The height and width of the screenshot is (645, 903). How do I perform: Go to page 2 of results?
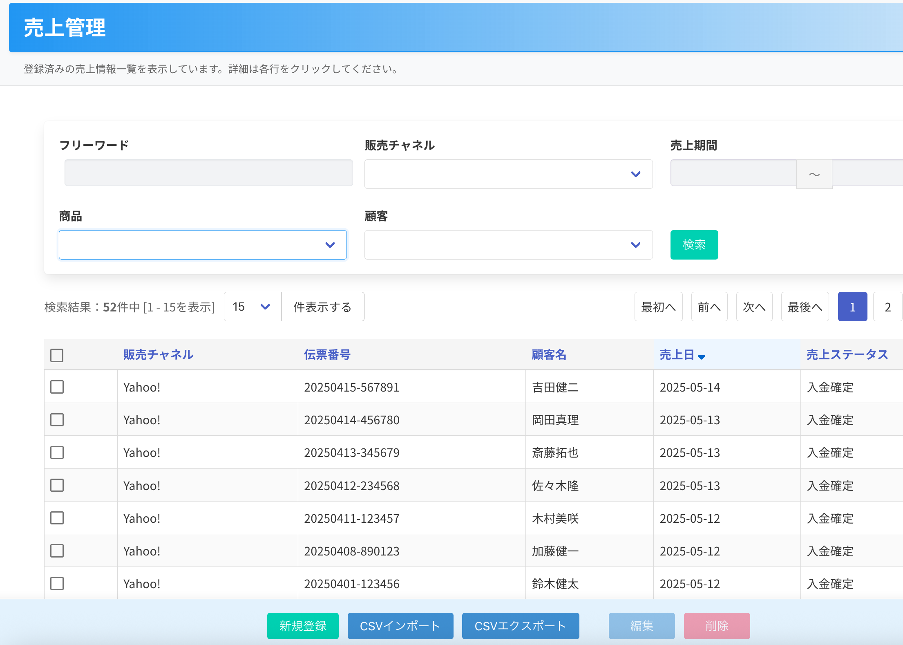[x=887, y=307]
